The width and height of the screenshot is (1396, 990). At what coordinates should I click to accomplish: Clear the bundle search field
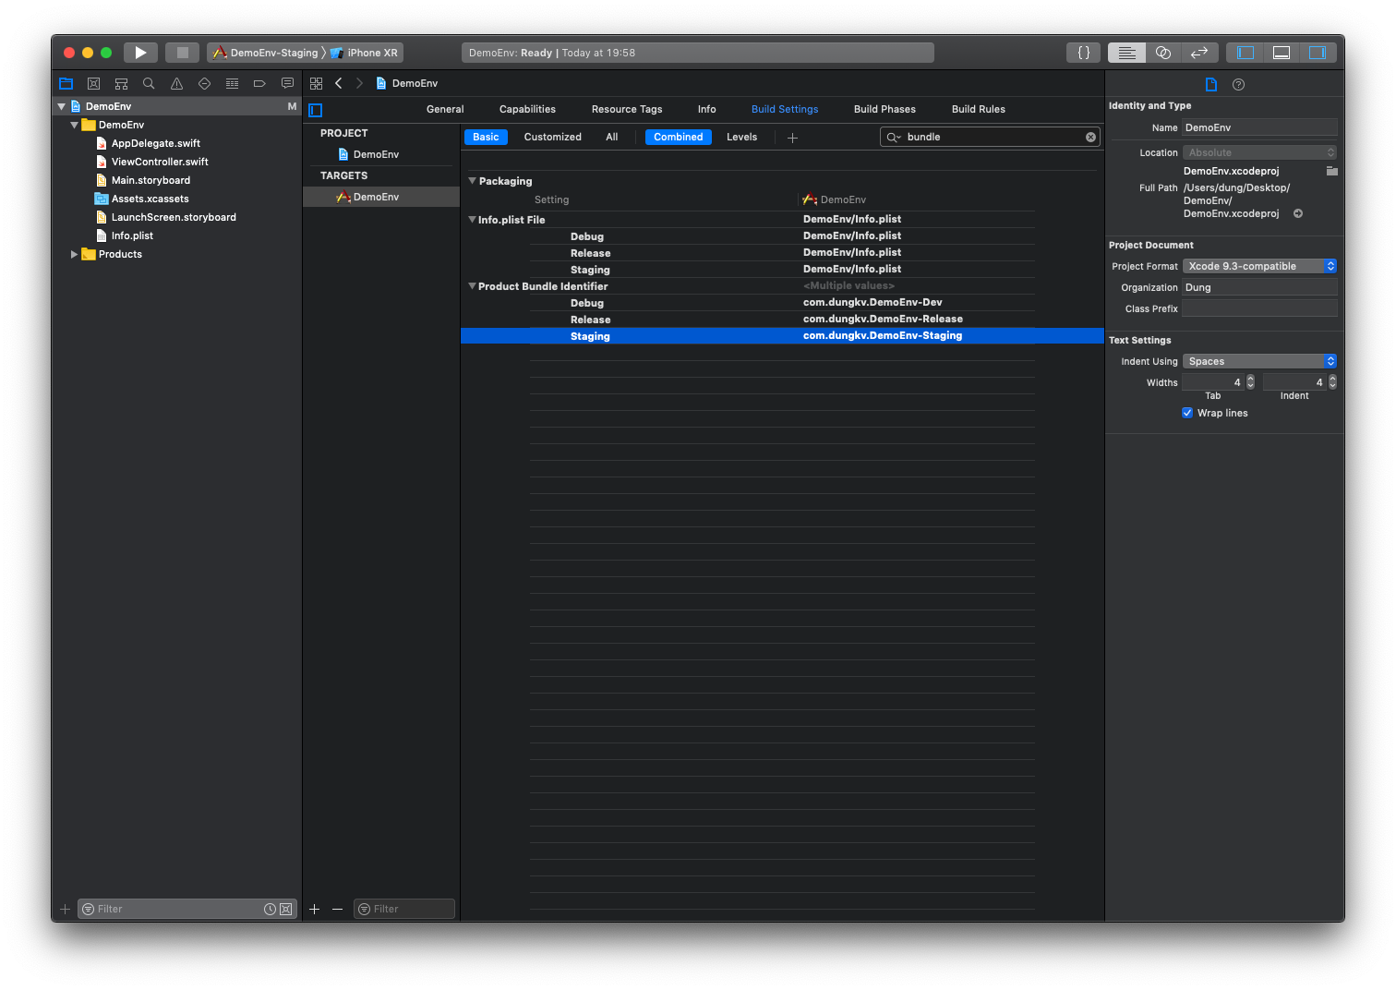coord(1090,137)
